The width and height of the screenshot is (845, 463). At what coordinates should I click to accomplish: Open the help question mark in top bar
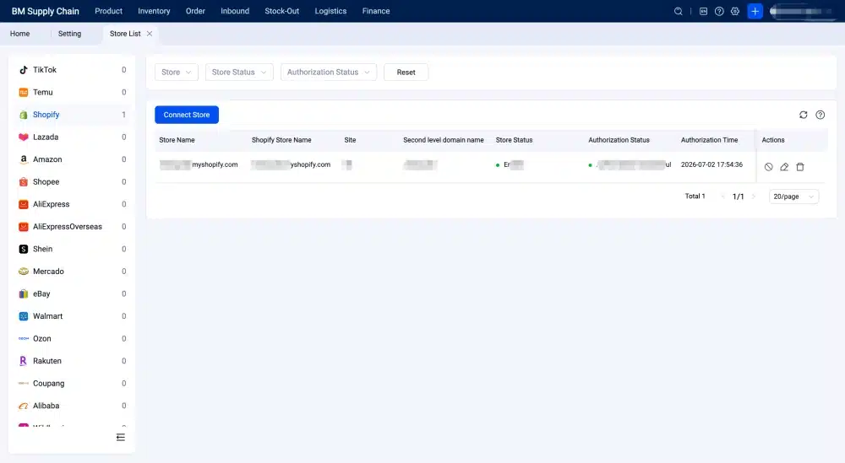[x=719, y=11]
